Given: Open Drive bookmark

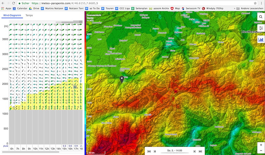Looking at the screenshot, I should tap(34, 8).
